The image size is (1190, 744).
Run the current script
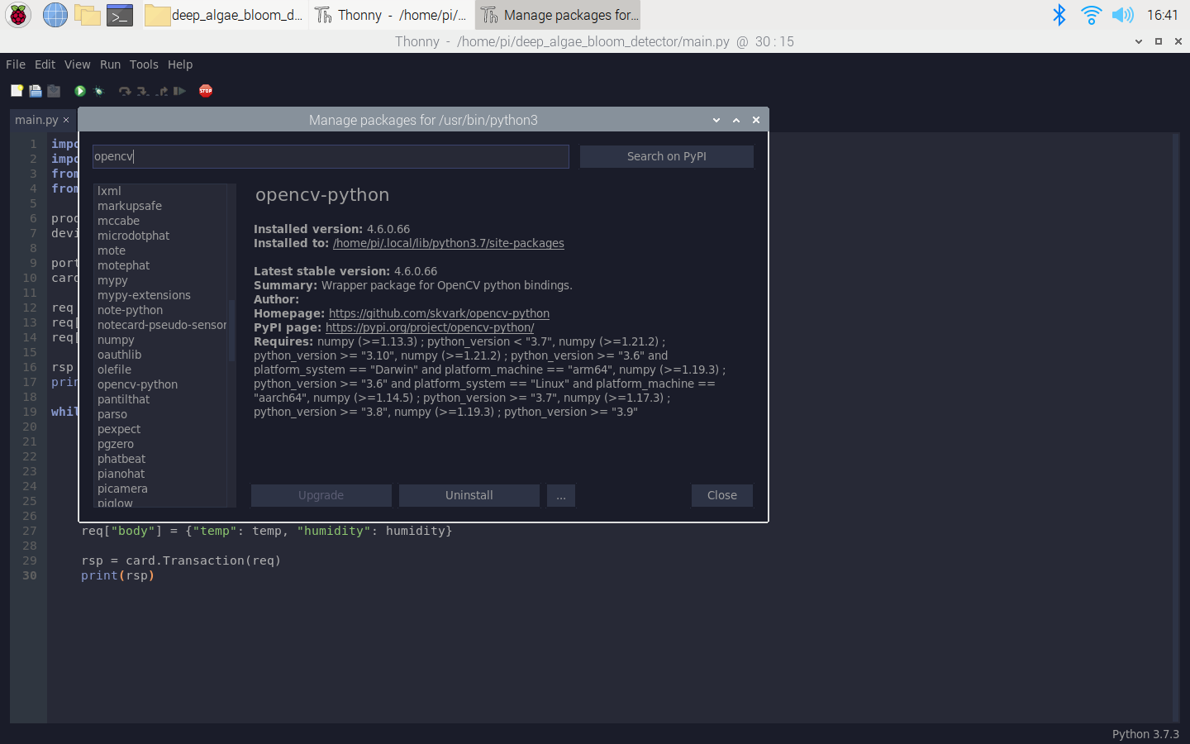point(79,91)
